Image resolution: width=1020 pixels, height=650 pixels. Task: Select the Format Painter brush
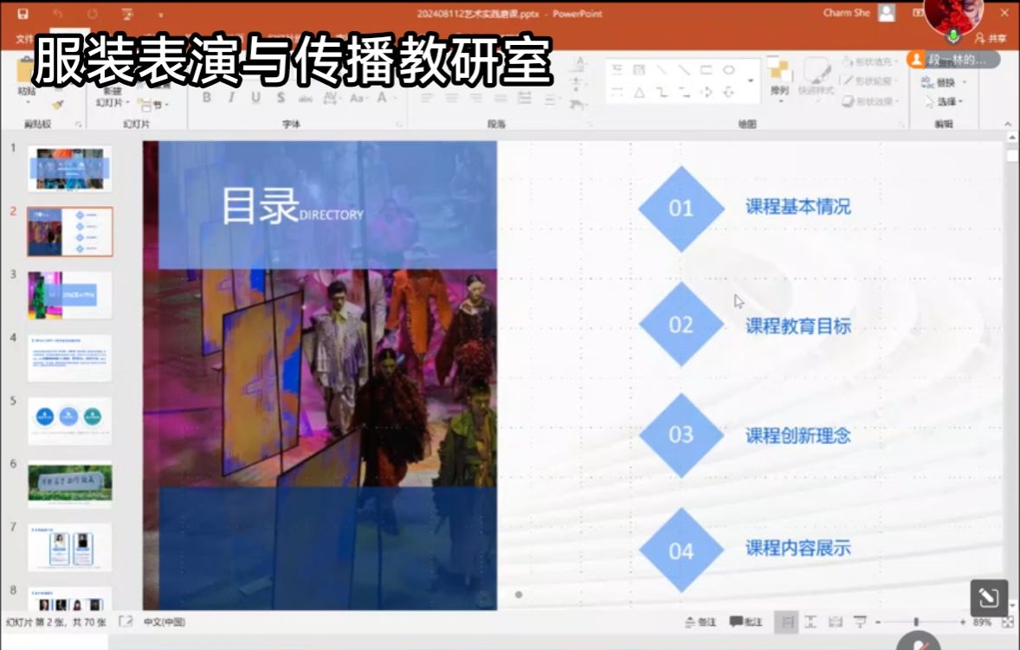pos(58,104)
